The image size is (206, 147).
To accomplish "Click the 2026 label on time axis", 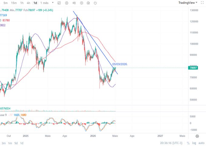I will [93, 136].
